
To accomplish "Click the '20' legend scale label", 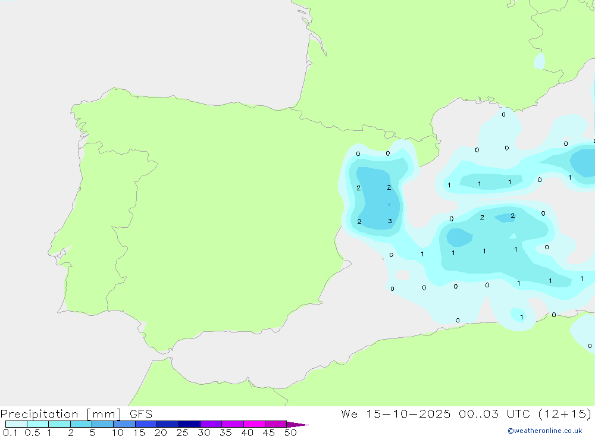I will tap(161, 432).
